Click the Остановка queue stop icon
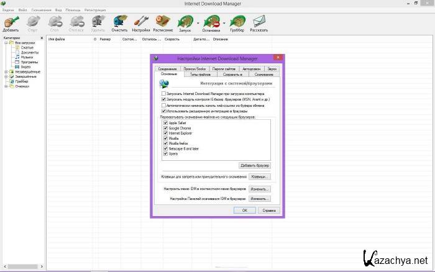Viewport: 435px width, 272px height. tap(211, 23)
